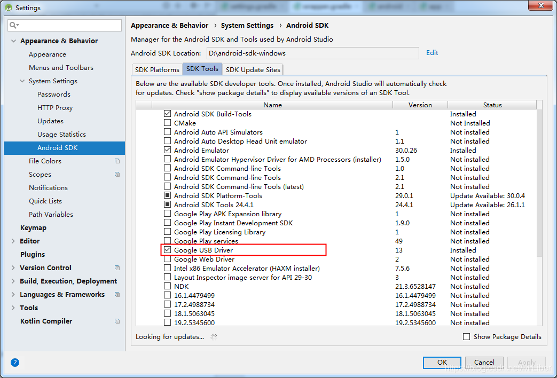This screenshot has width=557, height=378.
Task: Check the CMake checkbox
Action: click(167, 123)
